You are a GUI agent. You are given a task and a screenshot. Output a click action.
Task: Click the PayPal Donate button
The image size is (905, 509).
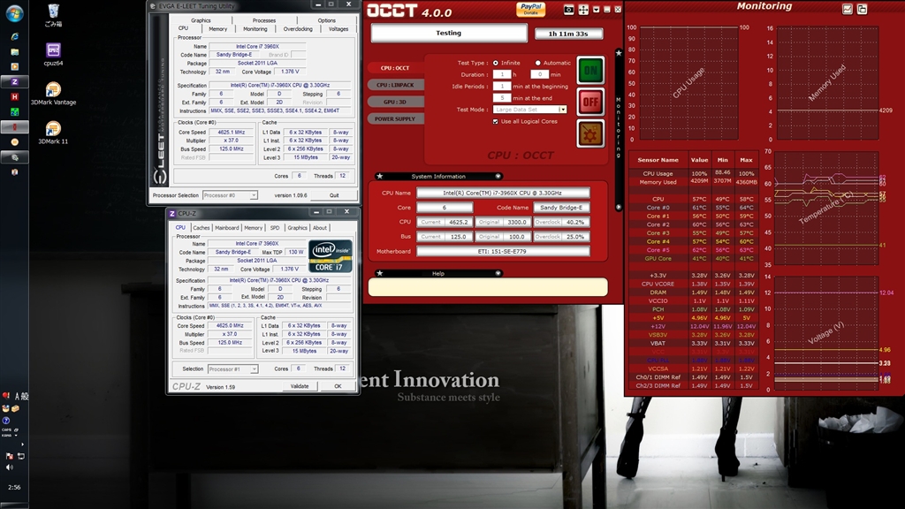pos(530,9)
